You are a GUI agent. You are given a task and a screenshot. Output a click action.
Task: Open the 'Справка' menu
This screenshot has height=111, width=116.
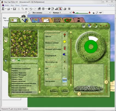tap(24, 5)
